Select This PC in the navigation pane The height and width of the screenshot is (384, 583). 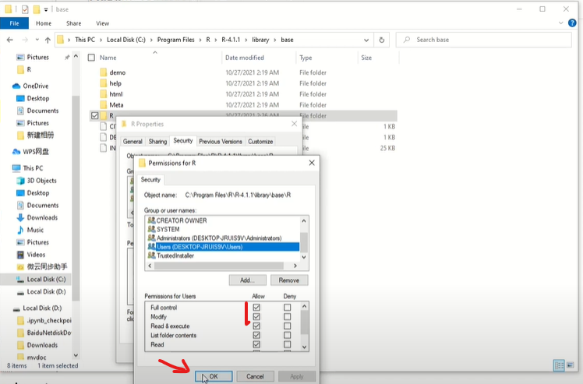tap(33, 168)
